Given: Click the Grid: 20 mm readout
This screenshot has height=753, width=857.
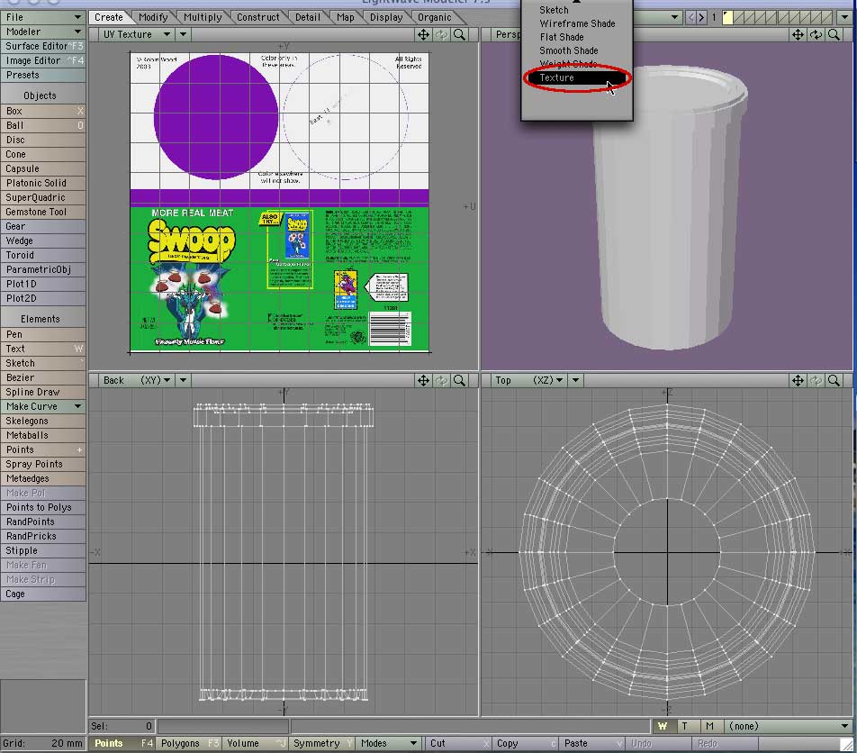Looking at the screenshot, I should (x=43, y=744).
